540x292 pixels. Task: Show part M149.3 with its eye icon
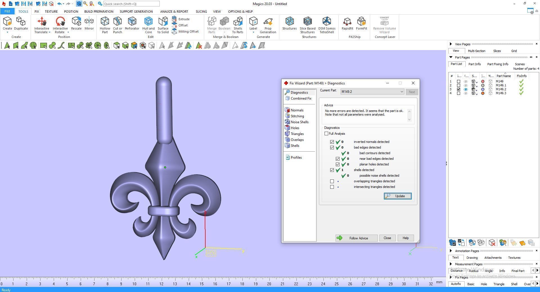point(466,93)
